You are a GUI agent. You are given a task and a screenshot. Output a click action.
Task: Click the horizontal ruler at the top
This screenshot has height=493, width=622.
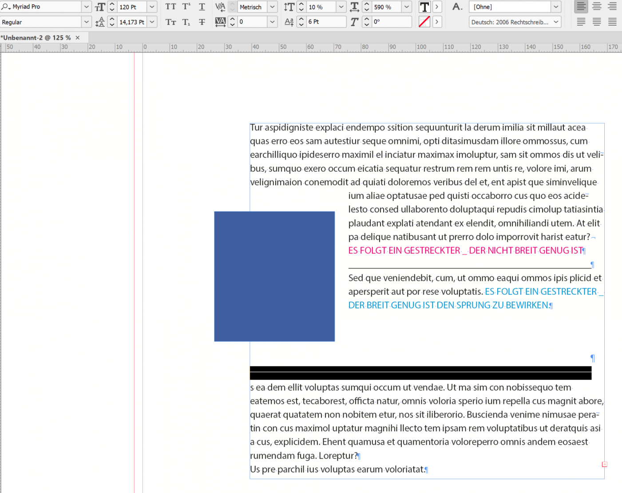click(x=311, y=47)
